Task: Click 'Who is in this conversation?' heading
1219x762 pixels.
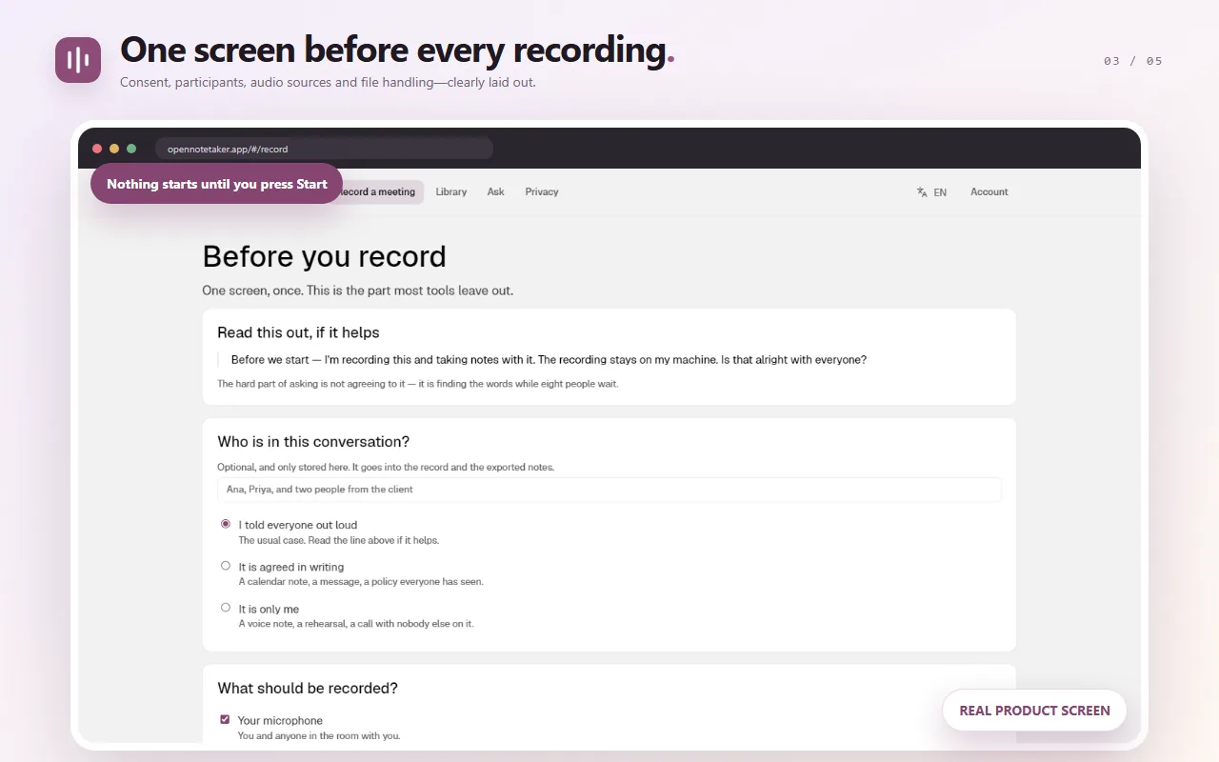Action: (x=313, y=442)
